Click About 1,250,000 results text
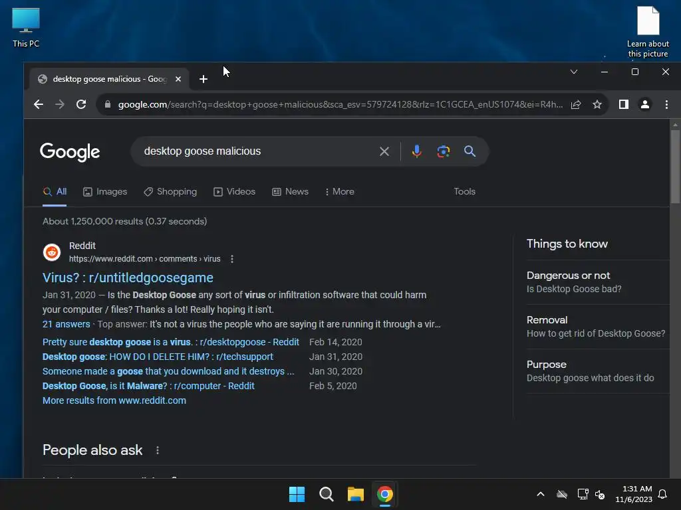This screenshot has width=681, height=510. [x=124, y=222]
